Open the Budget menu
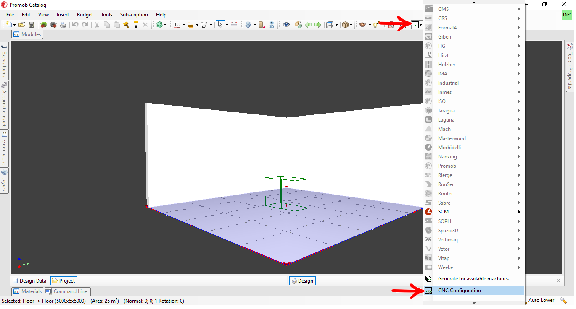The width and height of the screenshot is (576, 309). coord(85,14)
